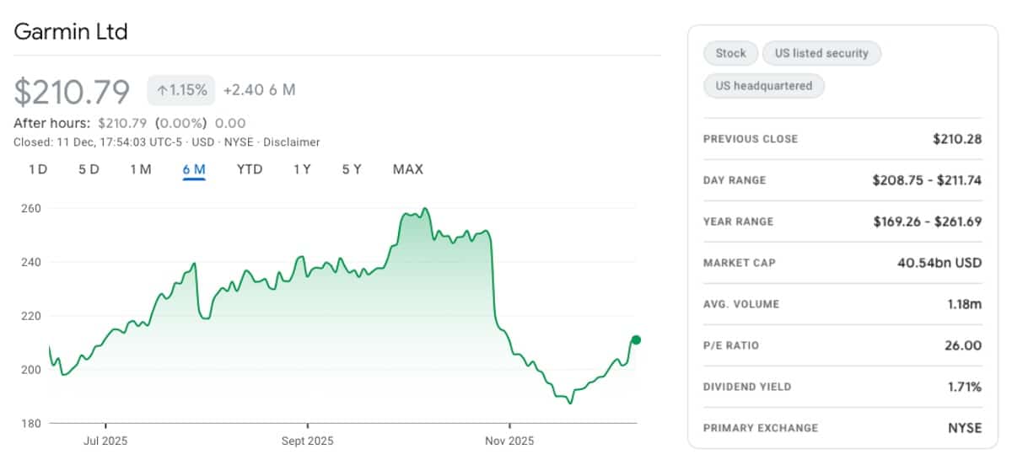Open the Disclaimer link
Image resolution: width=1012 pixels, height=465 pixels.
pos(292,142)
